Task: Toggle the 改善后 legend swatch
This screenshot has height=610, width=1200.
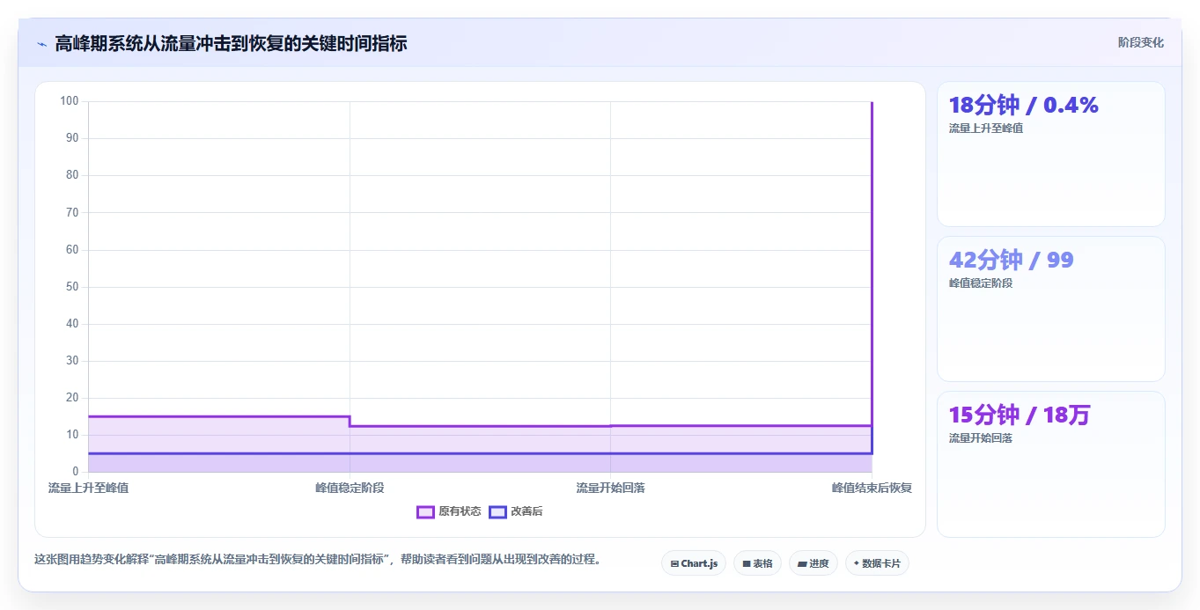Action: (x=497, y=511)
